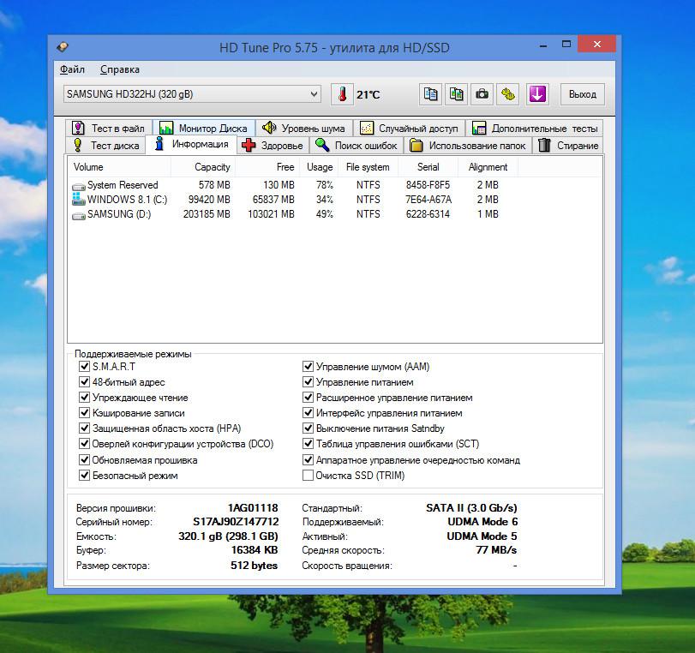Toggle the Управление шумом (AAM) checkbox
The width and height of the screenshot is (695, 653).
pyautogui.click(x=309, y=367)
